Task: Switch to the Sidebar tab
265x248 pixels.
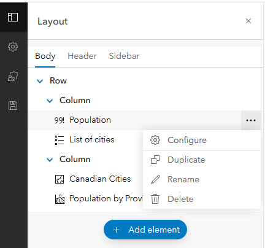Action: 124,56
